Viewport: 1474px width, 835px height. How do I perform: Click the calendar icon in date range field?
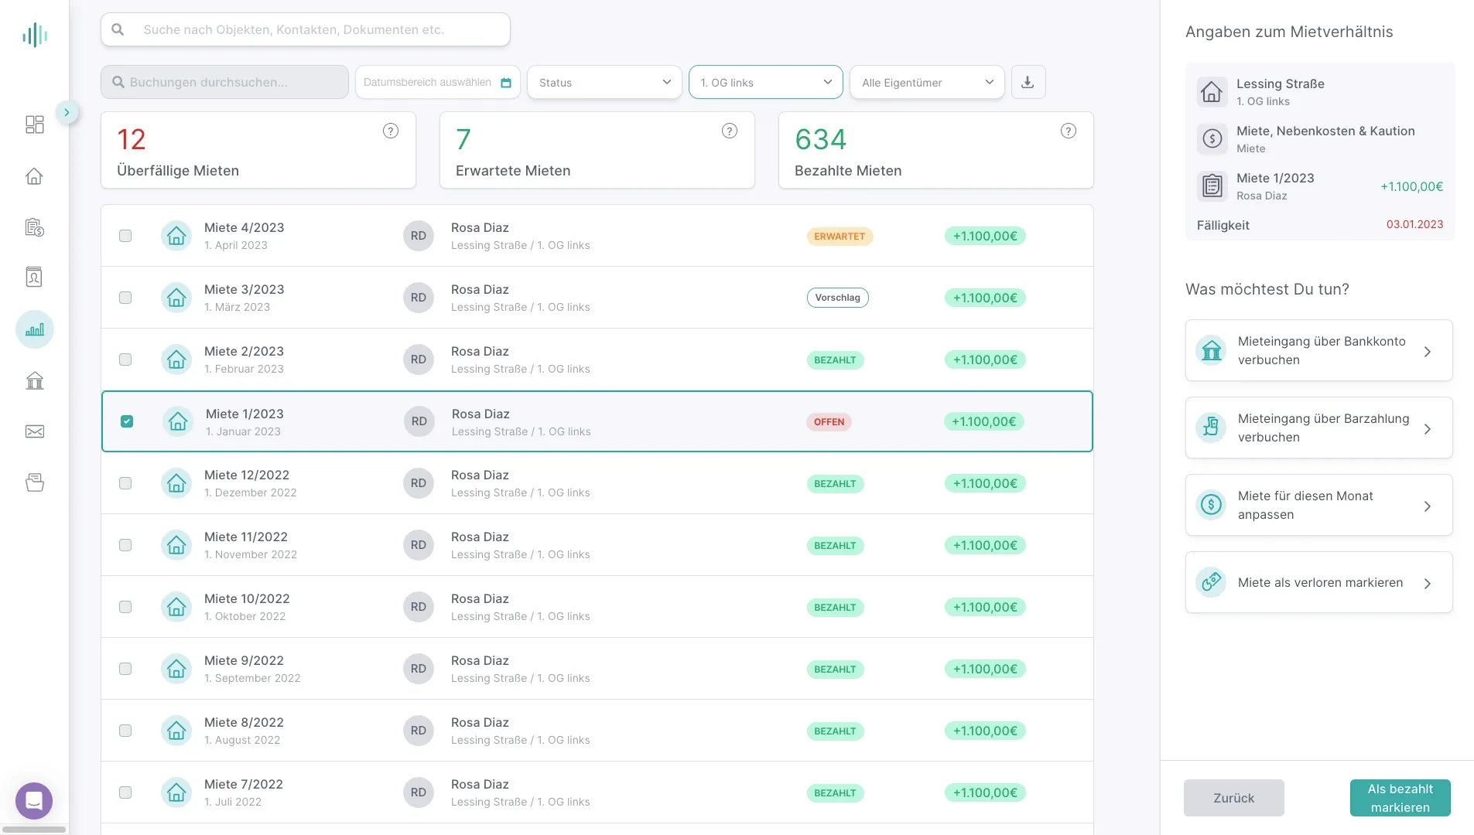pyautogui.click(x=506, y=83)
